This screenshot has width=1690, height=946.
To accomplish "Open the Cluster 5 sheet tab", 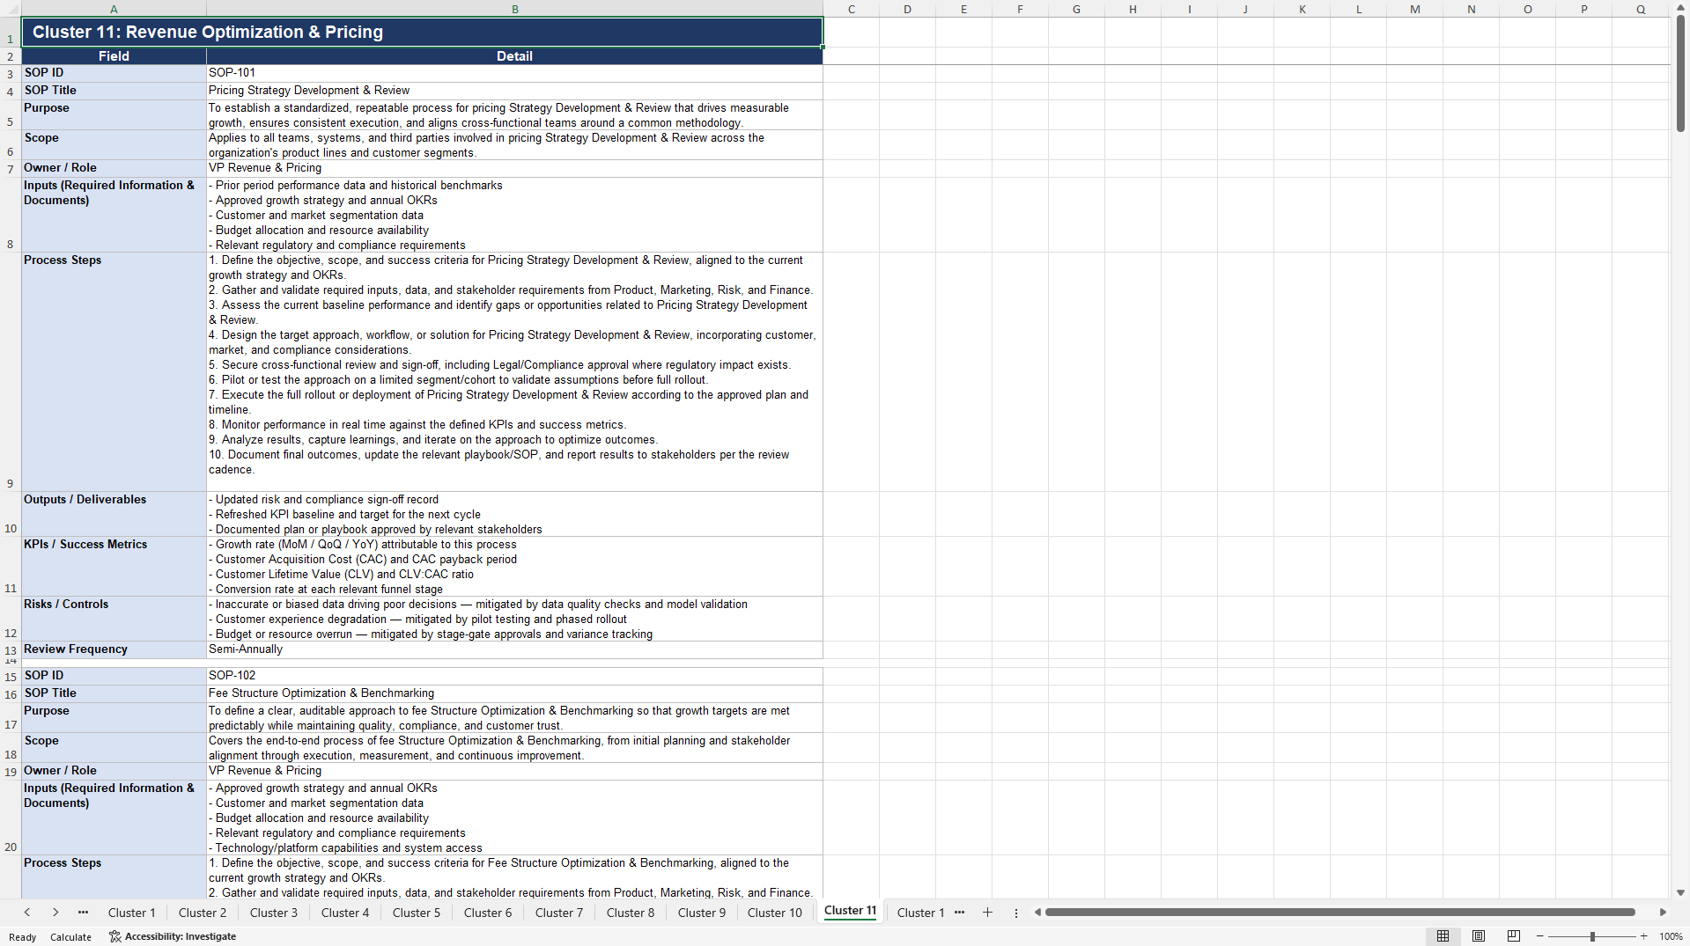I will pyautogui.click(x=417, y=913).
